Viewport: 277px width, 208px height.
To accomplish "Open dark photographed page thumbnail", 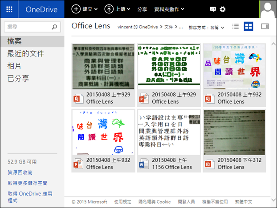I will click(234, 132).
